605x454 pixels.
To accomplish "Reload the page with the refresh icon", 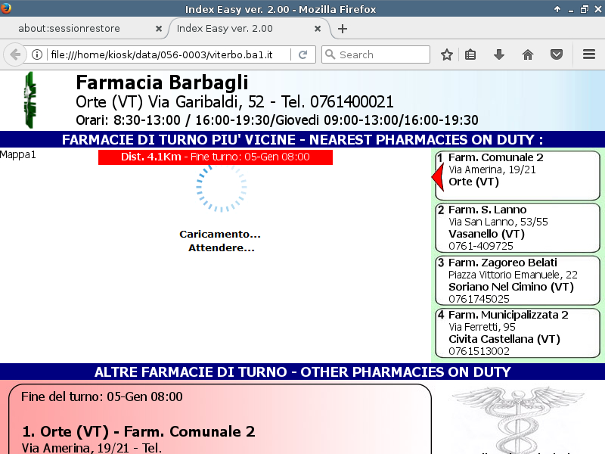I will pos(302,54).
